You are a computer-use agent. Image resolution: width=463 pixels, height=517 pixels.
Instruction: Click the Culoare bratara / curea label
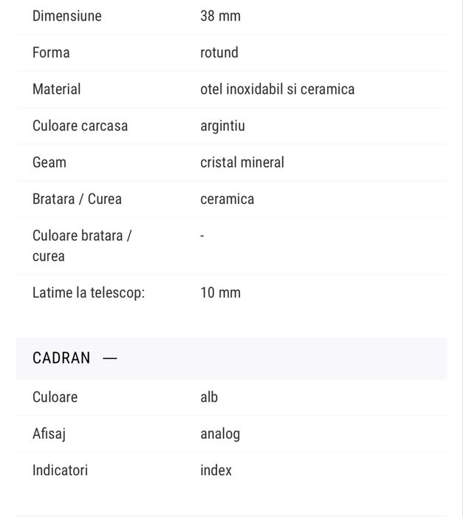point(81,246)
